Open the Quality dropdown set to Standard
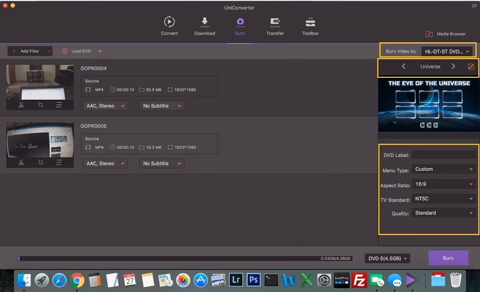The width and height of the screenshot is (480, 292). [444, 213]
